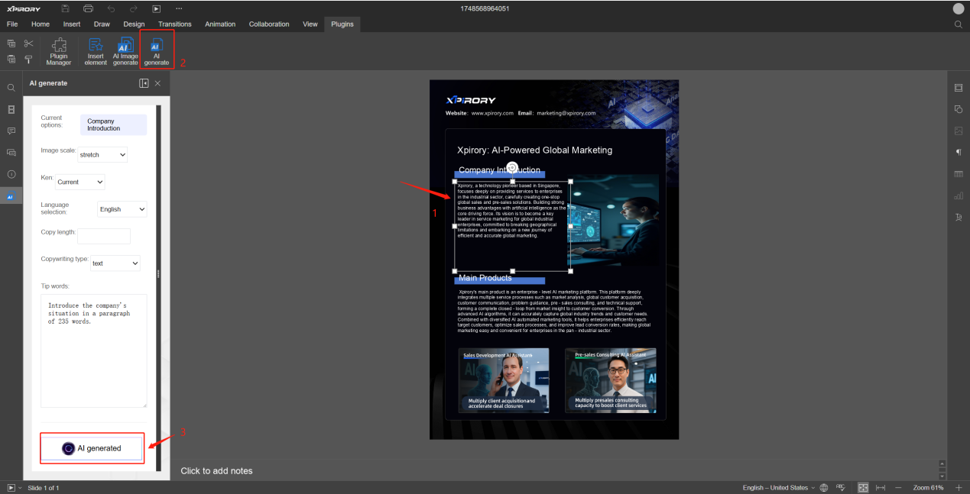Click the Insert element plugin icon
This screenshot has width=970, height=494.
96,51
